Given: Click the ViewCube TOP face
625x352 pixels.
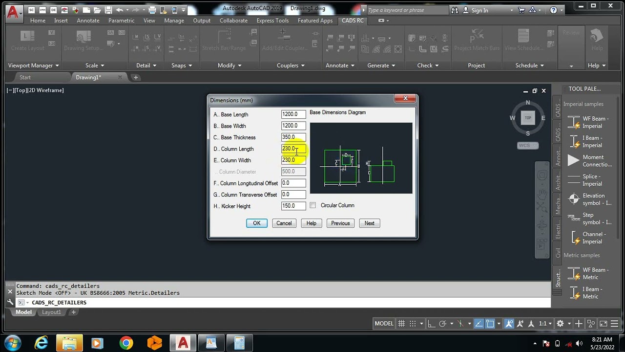Looking at the screenshot, I should pyautogui.click(x=528, y=118).
